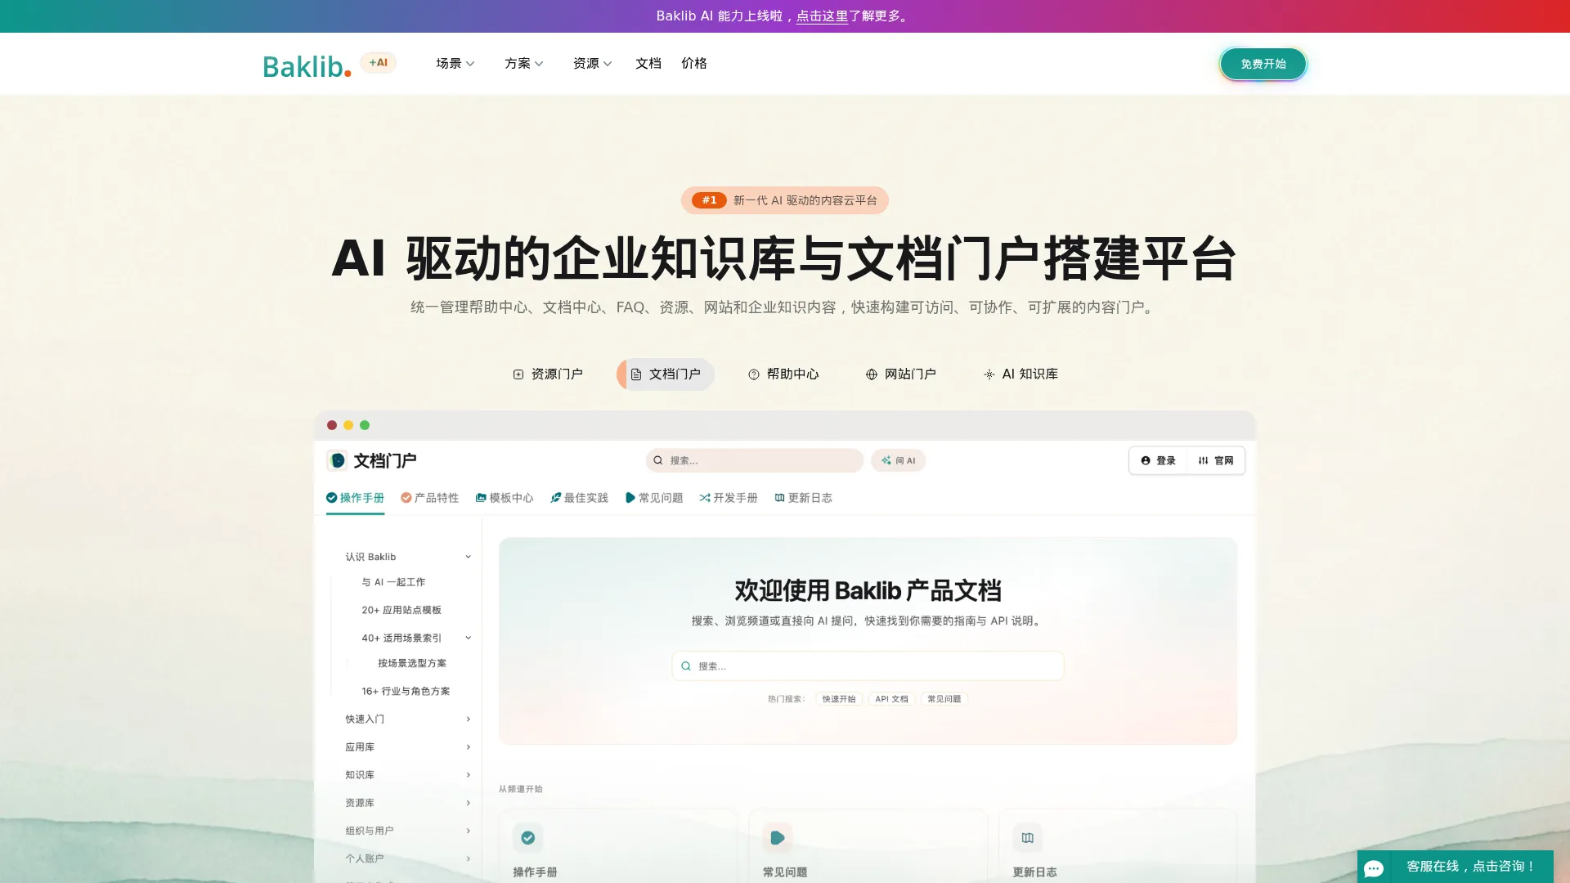Open the 场景 dropdown menu

tap(455, 64)
